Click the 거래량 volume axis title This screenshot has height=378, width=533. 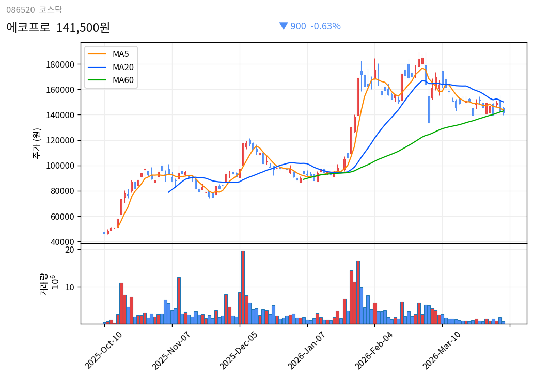[43, 284]
